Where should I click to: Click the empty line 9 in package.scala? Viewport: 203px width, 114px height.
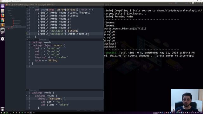tap(65, 66)
